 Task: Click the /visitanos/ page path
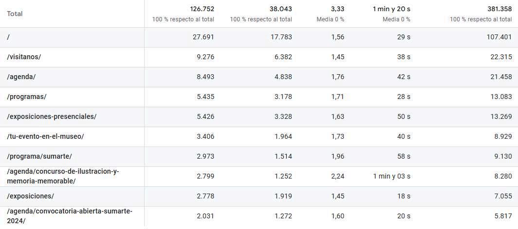click(24, 57)
